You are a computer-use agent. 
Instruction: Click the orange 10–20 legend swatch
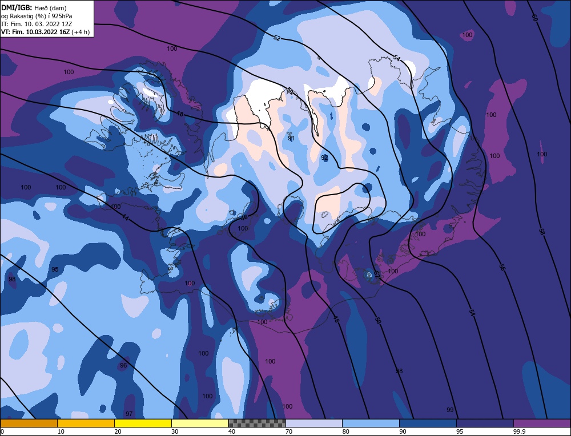pyautogui.click(x=86, y=423)
